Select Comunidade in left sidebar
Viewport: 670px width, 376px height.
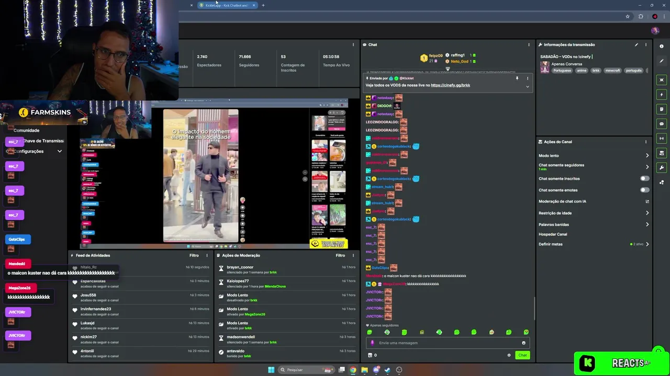pyautogui.click(x=26, y=131)
